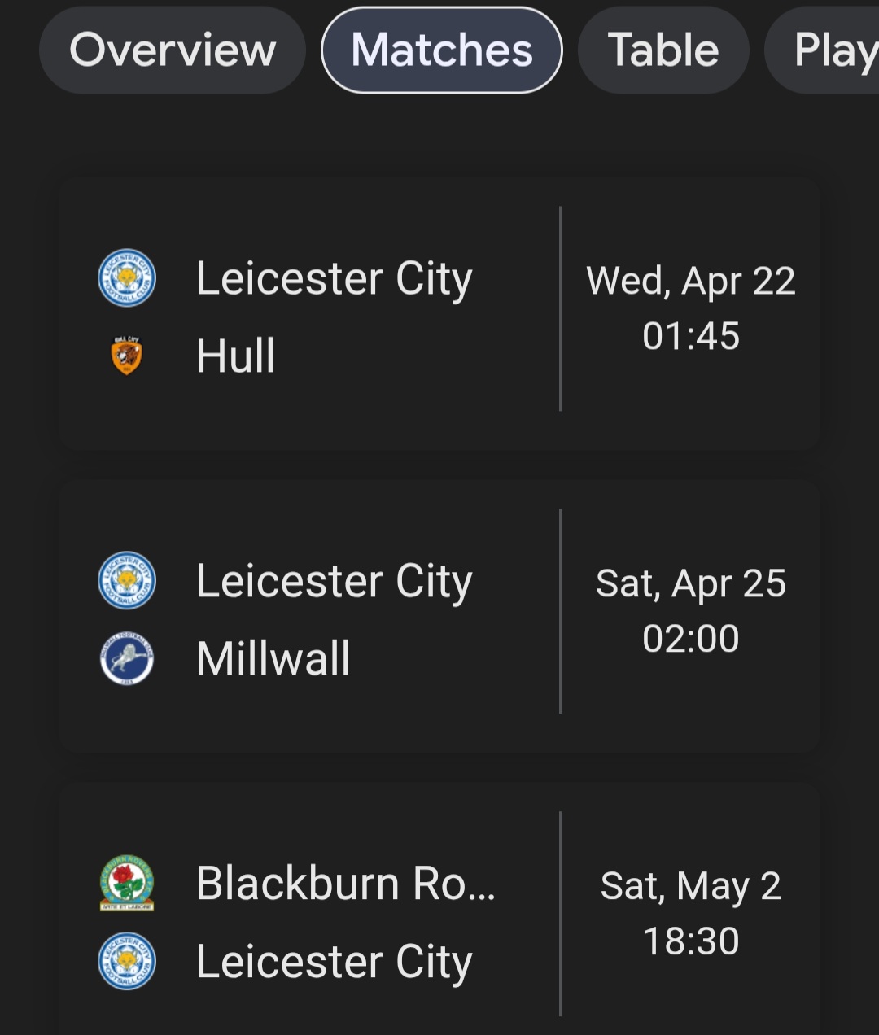Open the Table tab
The width and height of the screenshot is (879, 1035).
(x=663, y=50)
